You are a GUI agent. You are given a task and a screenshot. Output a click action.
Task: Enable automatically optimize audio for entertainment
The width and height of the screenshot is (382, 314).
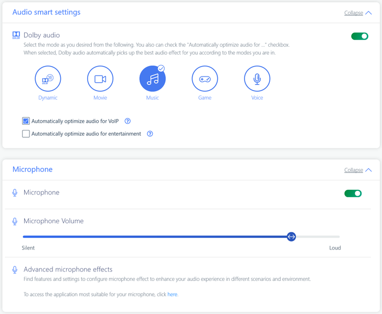coord(26,134)
